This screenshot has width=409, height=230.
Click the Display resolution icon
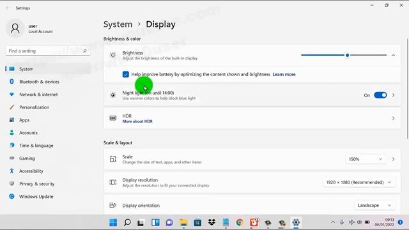coord(113,182)
